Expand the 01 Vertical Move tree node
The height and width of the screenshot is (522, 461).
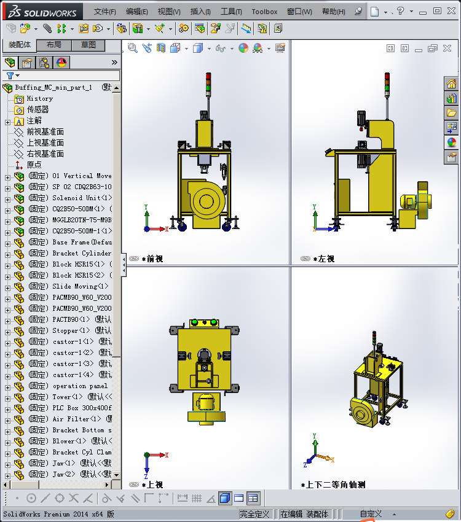pos(7,177)
